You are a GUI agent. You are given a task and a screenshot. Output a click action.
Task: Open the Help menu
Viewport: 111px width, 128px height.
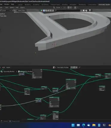pos(13,4)
